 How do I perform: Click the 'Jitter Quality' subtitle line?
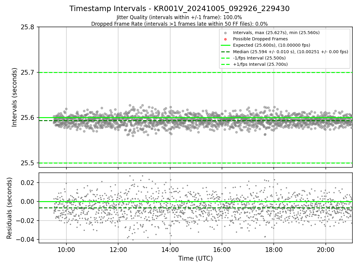(x=179, y=18)
